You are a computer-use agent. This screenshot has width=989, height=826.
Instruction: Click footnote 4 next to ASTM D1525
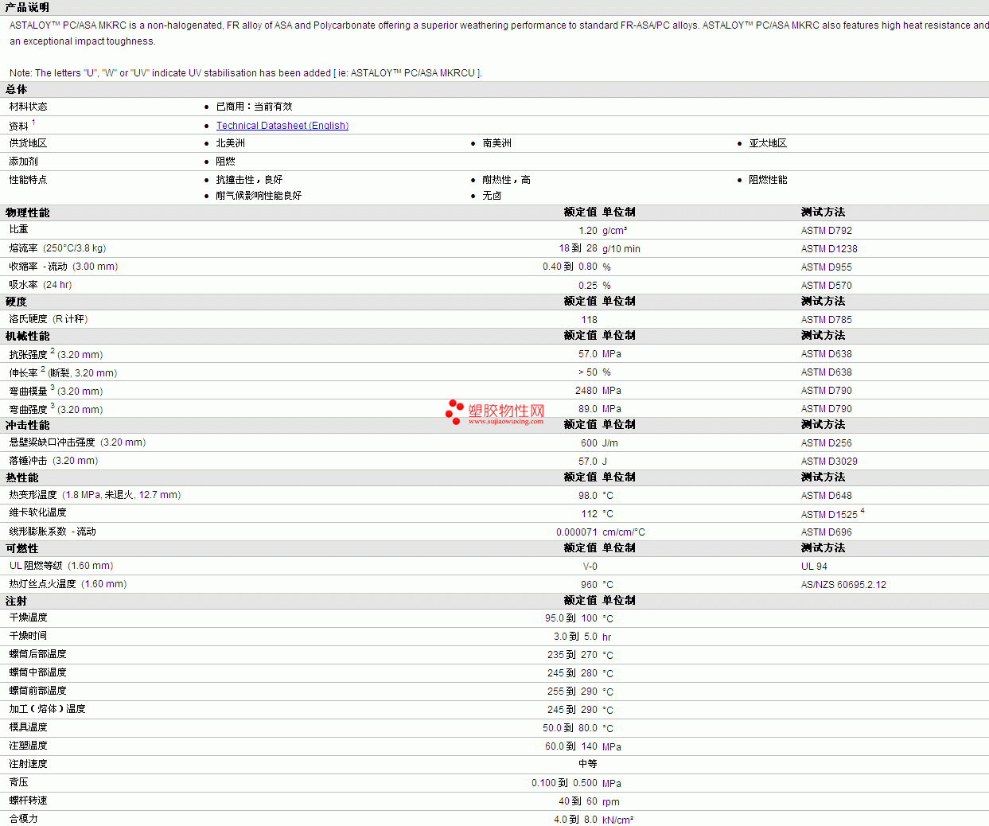pyautogui.click(x=862, y=512)
